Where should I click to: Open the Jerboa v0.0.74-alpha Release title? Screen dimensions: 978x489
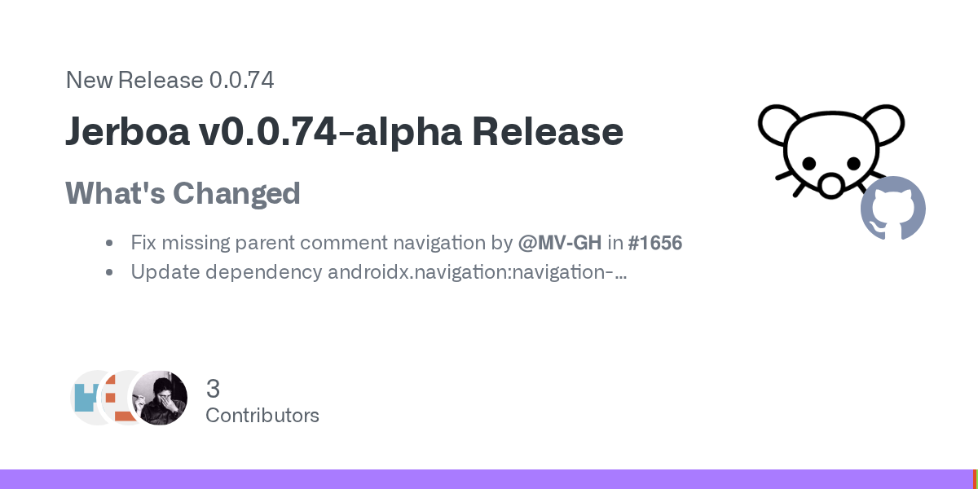coord(344,132)
